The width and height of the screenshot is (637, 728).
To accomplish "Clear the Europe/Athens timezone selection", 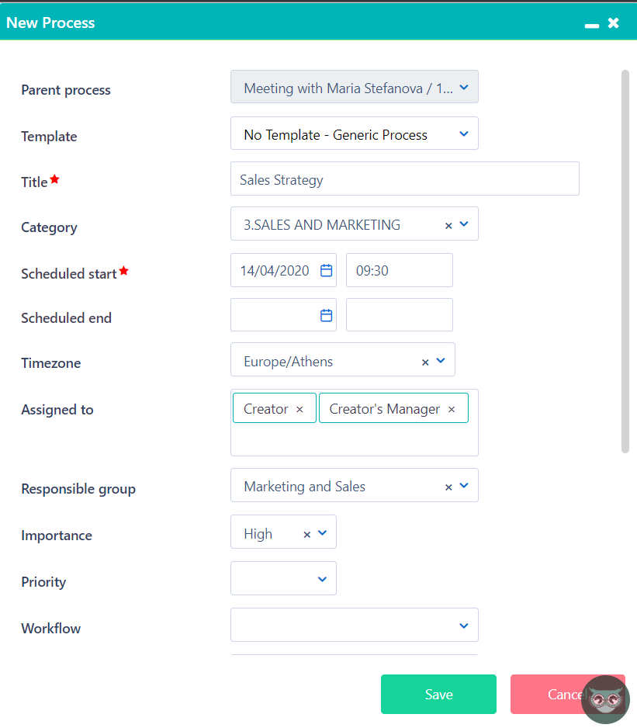I will (425, 361).
